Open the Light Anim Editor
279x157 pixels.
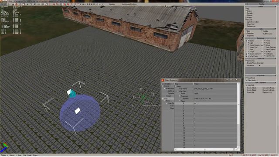click(x=253, y=22)
